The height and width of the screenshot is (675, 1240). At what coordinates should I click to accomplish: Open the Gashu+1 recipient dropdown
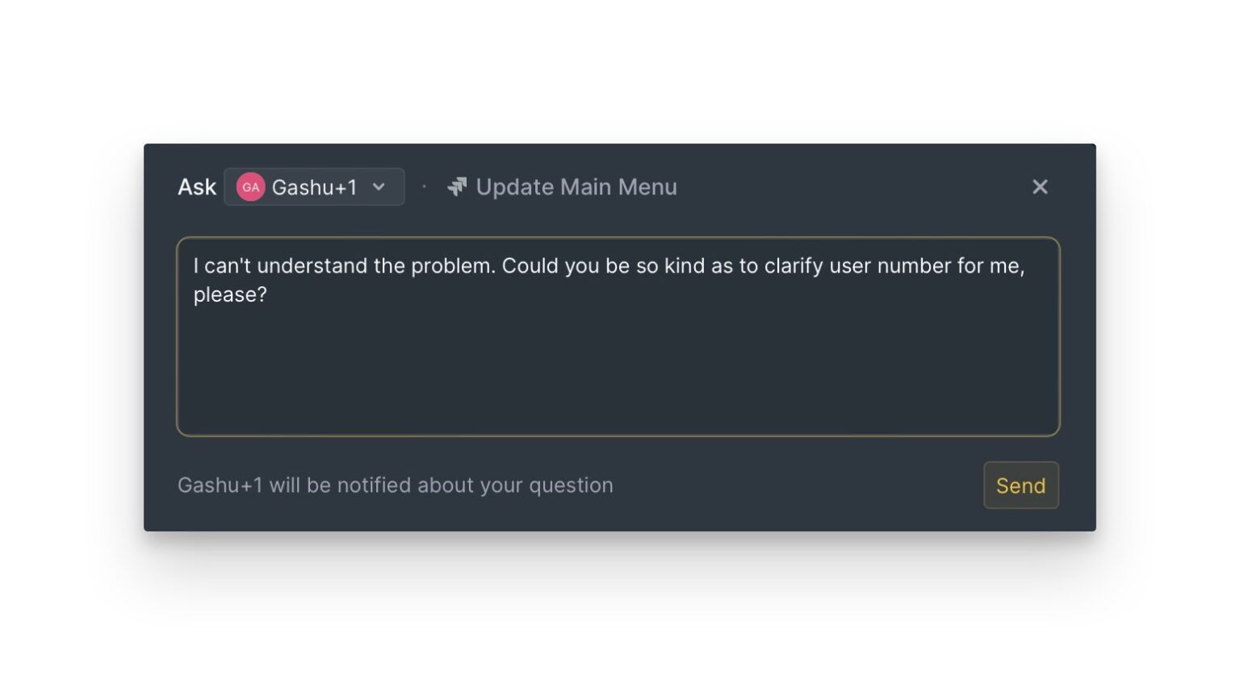pos(314,186)
